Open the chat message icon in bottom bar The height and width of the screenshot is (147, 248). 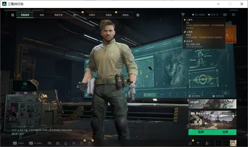coord(50,143)
